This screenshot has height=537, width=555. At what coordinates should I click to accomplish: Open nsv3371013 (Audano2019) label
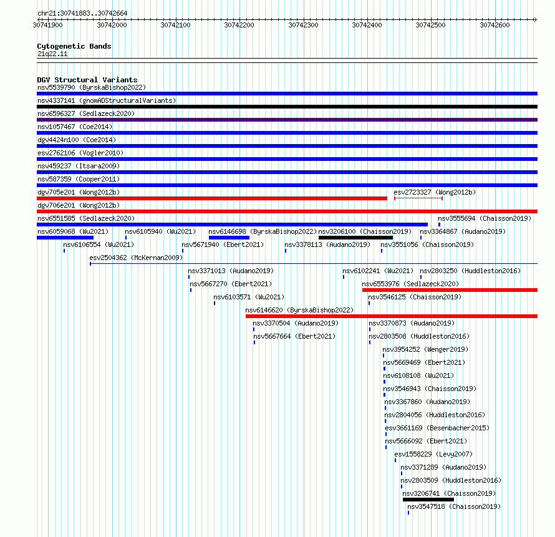point(231,271)
